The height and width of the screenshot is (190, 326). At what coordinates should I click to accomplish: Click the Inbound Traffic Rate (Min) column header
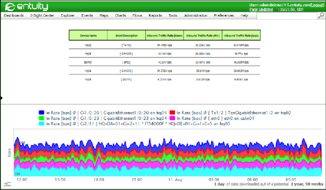tap(203, 35)
